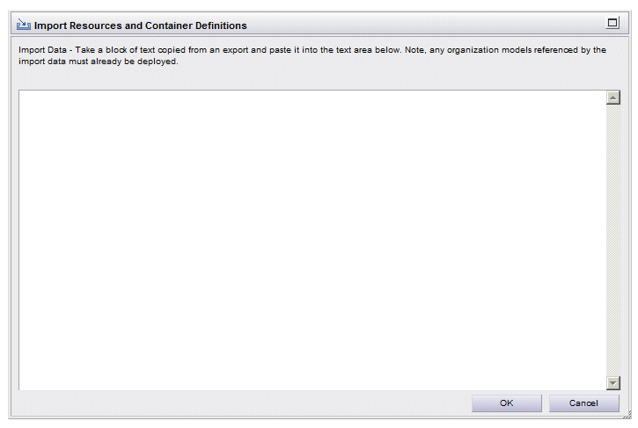
Task: Click the vertical scrollbar track
Action: click(612, 240)
